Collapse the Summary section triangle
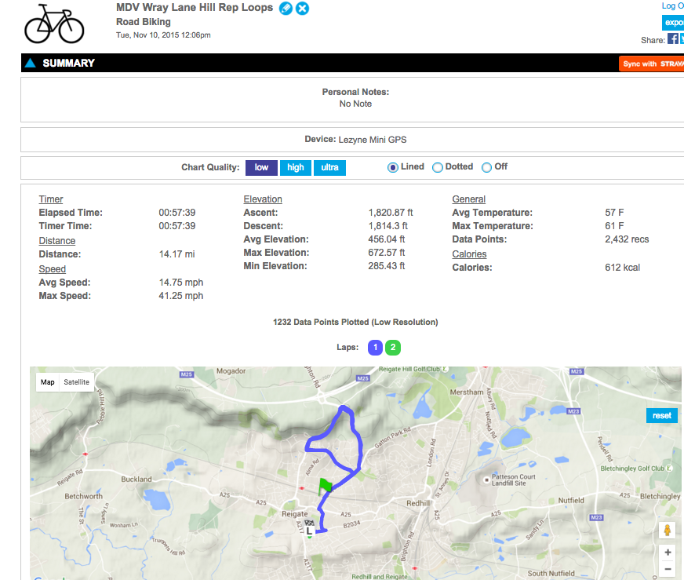Viewport: 684px width, 580px height. click(x=30, y=64)
